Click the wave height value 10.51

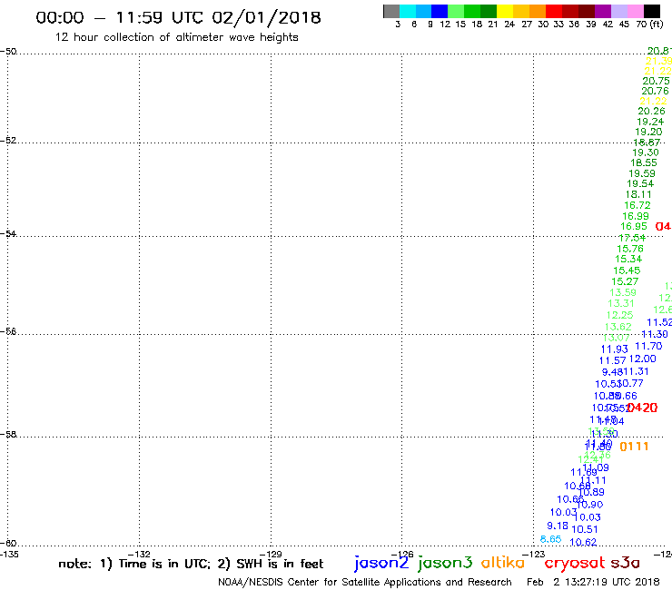585,529
